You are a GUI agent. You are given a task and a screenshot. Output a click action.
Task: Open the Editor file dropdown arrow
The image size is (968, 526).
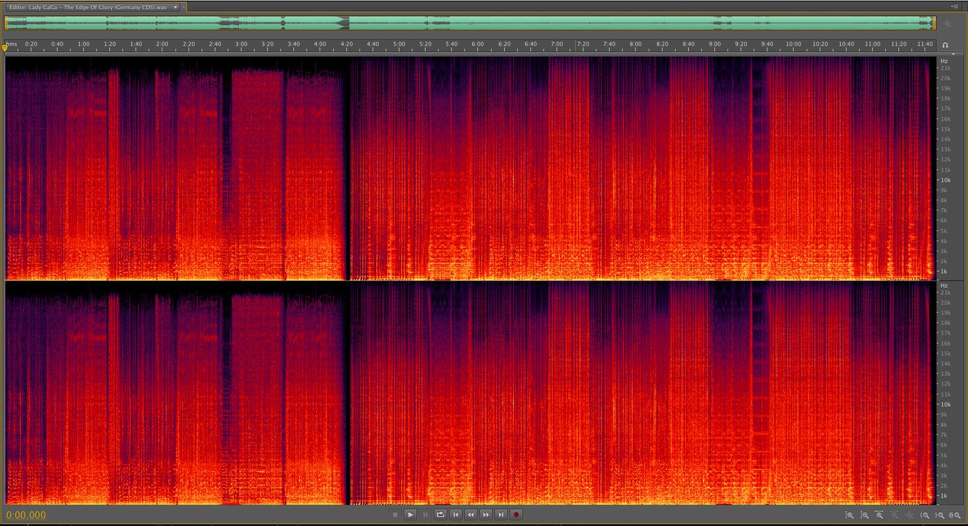pos(175,7)
